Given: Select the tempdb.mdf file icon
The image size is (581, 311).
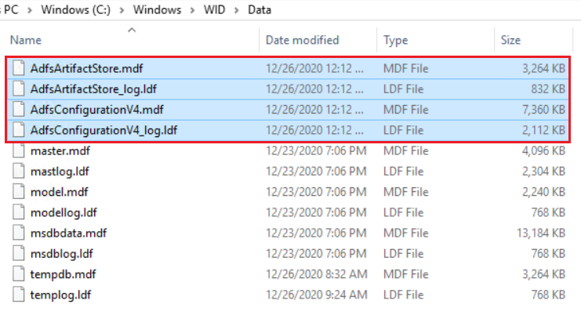Looking at the screenshot, I should click(x=19, y=274).
